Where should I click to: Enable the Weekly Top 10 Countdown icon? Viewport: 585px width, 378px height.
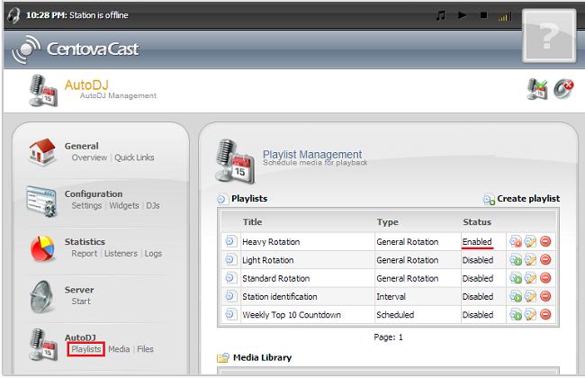(x=516, y=315)
